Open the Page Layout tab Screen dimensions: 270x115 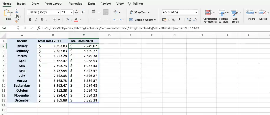click(54, 4)
